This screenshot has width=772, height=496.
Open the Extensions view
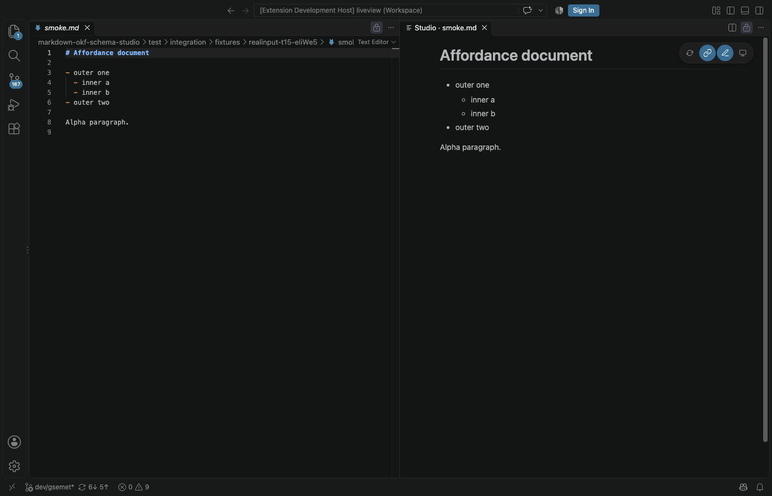(x=14, y=128)
